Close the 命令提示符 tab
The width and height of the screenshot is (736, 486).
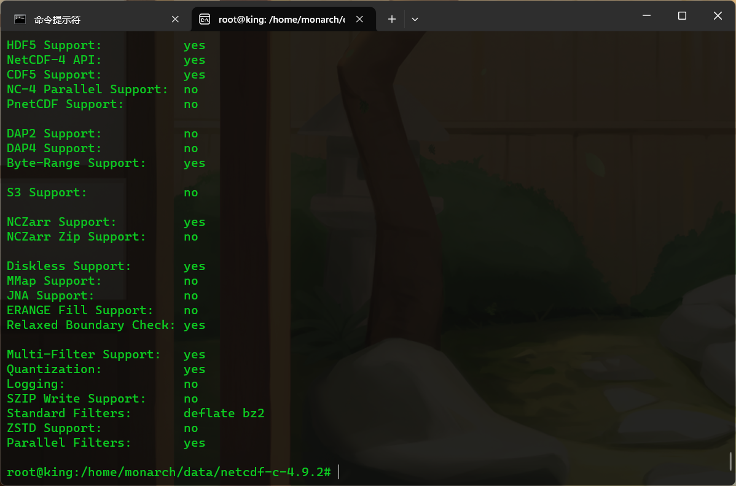(x=175, y=19)
